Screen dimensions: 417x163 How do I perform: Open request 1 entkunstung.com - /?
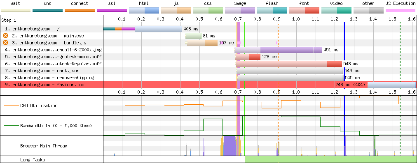pyautogui.click(x=32, y=29)
